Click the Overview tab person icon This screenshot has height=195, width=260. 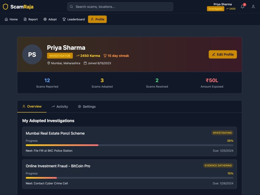(x=24, y=106)
